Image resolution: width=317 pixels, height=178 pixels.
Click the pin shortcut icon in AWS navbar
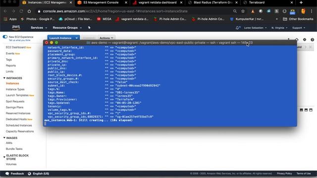(x=89, y=28)
